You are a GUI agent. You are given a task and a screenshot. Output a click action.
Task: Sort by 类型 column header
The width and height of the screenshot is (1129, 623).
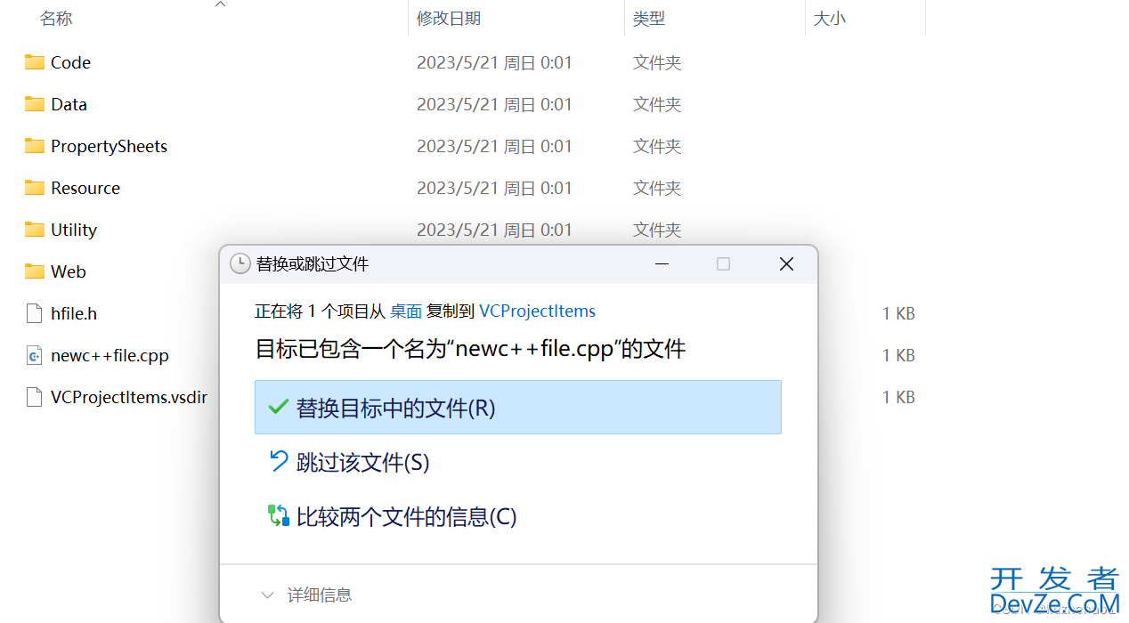[x=649, y=18]
